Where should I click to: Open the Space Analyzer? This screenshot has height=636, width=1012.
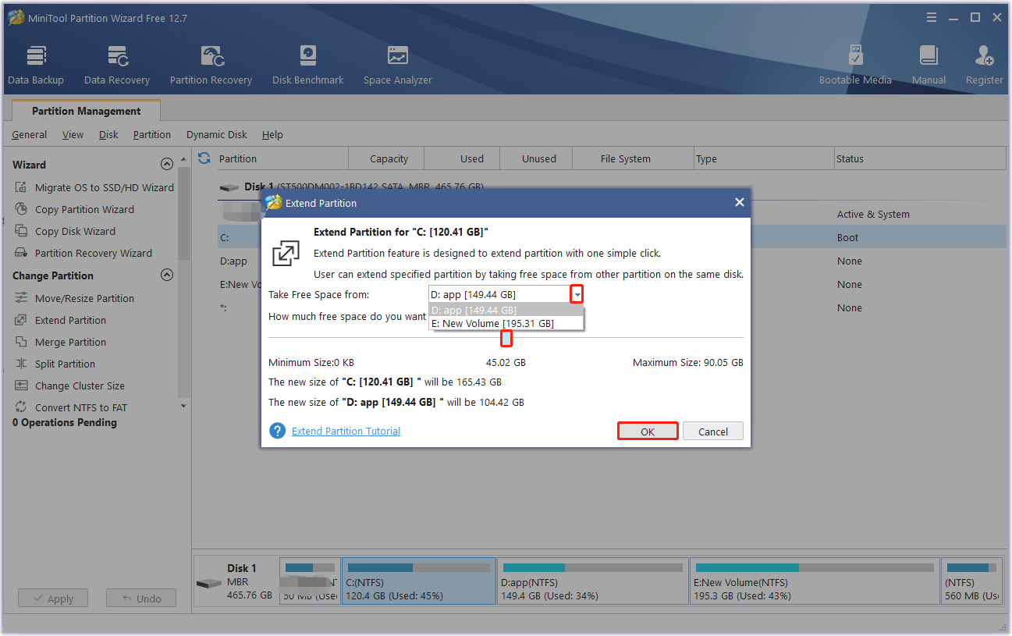(397, 62)
